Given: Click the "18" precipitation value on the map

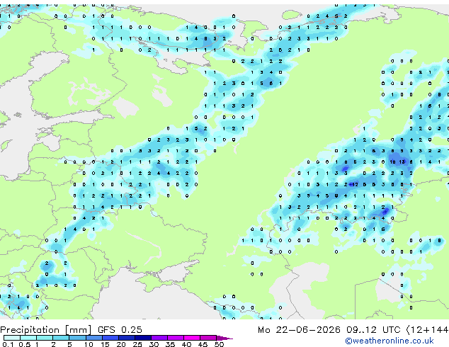Looking at the screenshot, I should pos(392,162).
